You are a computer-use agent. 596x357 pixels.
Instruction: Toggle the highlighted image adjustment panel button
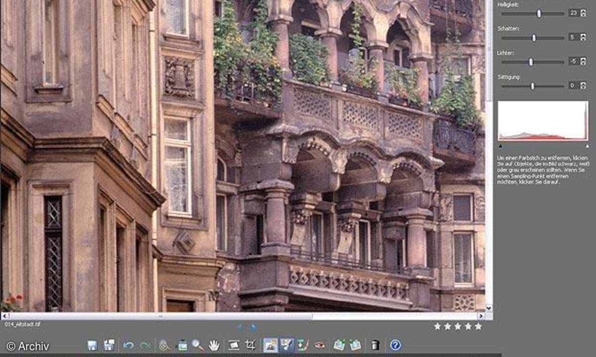(271, 345)
